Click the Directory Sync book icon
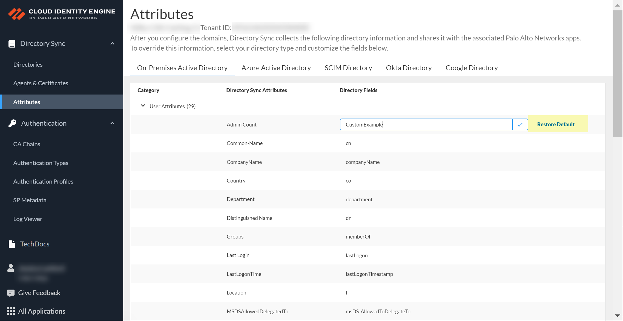623x321 pixels. coord(12,44)
